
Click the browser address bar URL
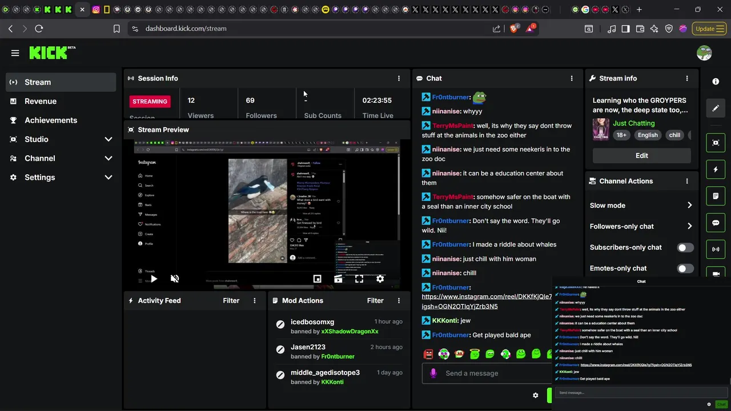[186, 29]
